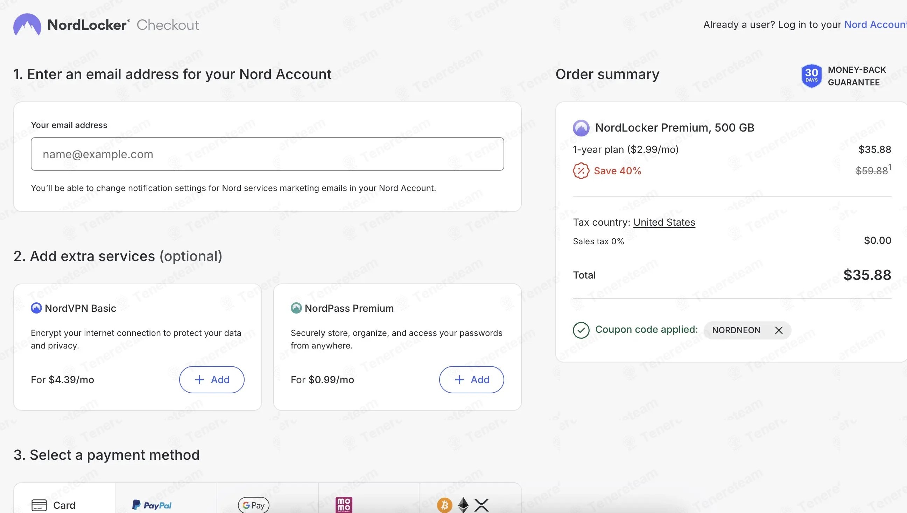Click the Bitcoin icon
Image resolution: width=907 pixels, height=513 pixels.
[444, 505]
